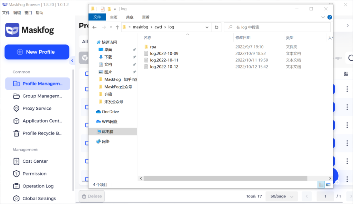353x204 pixels.
Task: Open the 帮助 menu in MaskFog Browser
Action: point(39,13)
